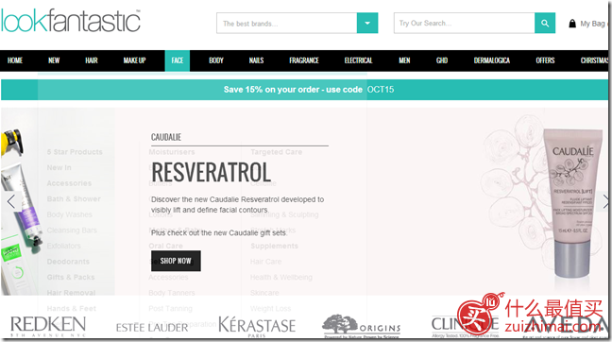Open the NEW menu item
Image resolution: width=612 pixels, height=342 pixels.
pyautogui.click(x=54, y=60)
